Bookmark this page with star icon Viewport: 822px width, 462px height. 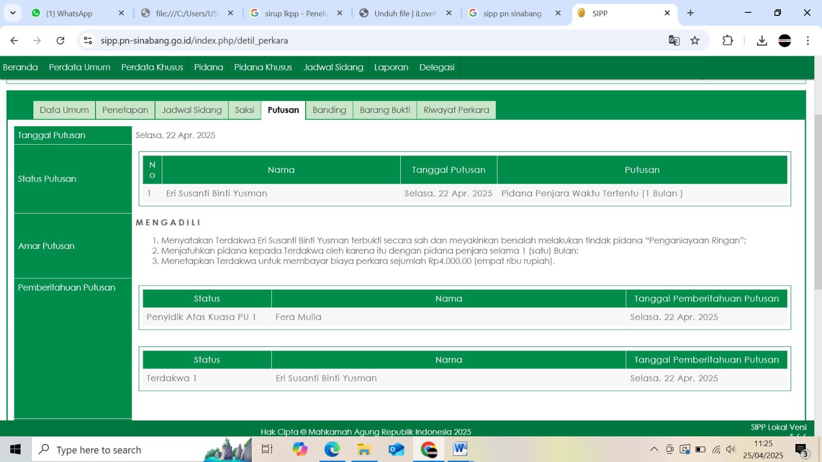[x=695, y=41]
